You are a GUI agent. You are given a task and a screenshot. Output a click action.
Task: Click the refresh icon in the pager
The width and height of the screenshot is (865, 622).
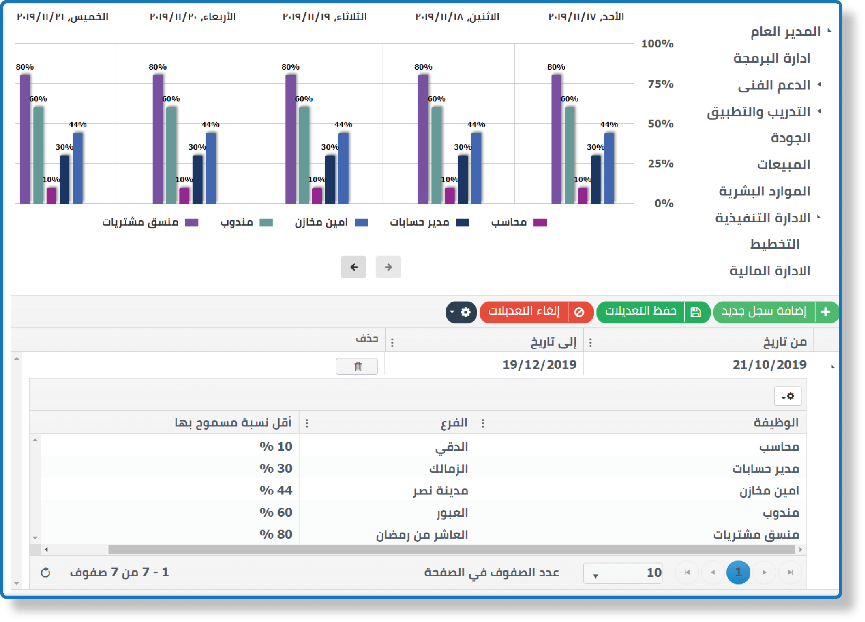tap(45, 573)
